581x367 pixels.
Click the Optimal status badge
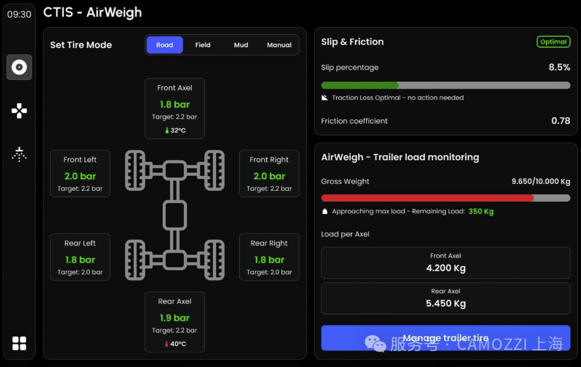pos(553,42)
